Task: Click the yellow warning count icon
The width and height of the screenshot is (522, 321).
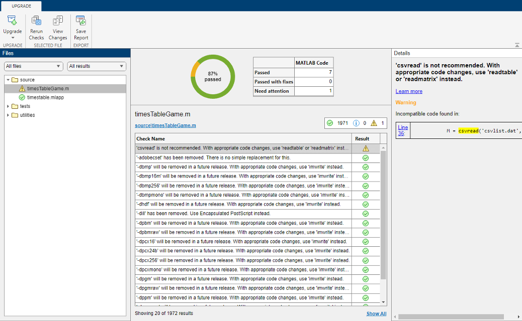Action: [x=374, y=122]
